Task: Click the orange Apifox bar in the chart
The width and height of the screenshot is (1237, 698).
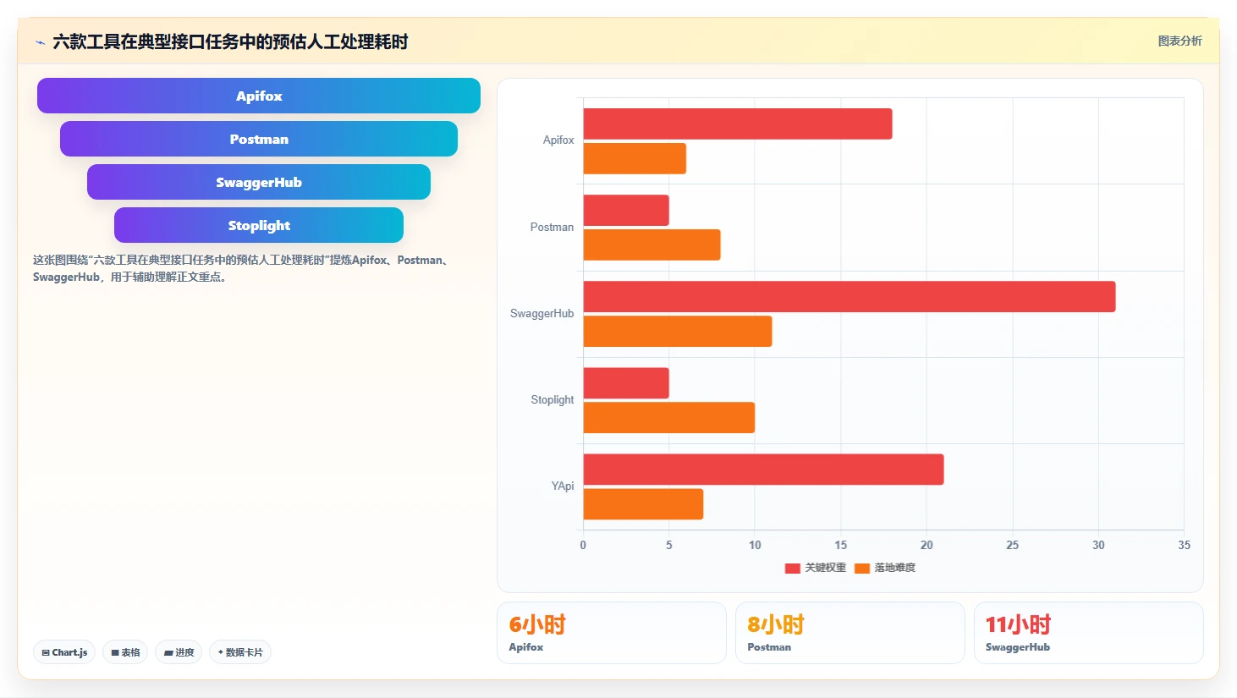Action: 635,158
